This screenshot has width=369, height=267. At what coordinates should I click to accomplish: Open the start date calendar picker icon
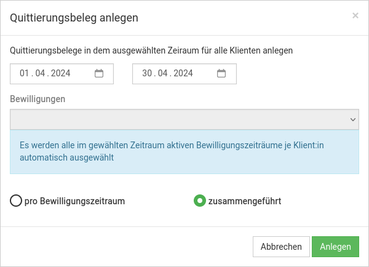point(99,73)
